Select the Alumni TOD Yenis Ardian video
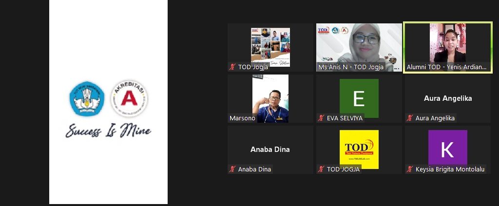Viewport: 499px width, 206px height. tap(448, 47)
